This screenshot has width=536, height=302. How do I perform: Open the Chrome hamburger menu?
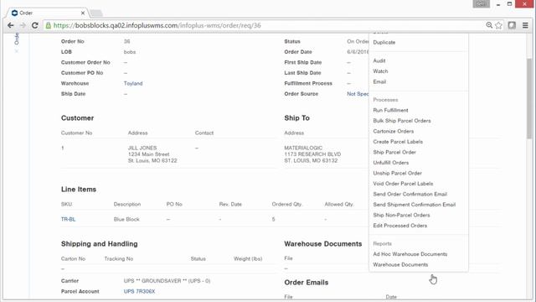click(525, 25)
